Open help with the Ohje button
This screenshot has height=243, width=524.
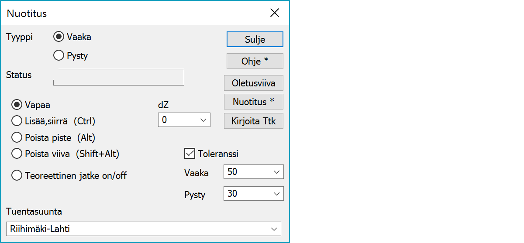coord(255,62)
